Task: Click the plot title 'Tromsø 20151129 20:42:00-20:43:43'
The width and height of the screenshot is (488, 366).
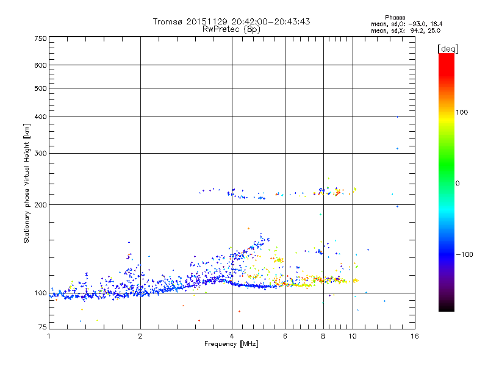Action: coord(231,21)
